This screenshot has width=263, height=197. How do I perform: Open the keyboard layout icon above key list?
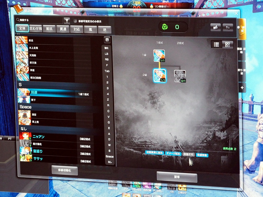[107, 40]
